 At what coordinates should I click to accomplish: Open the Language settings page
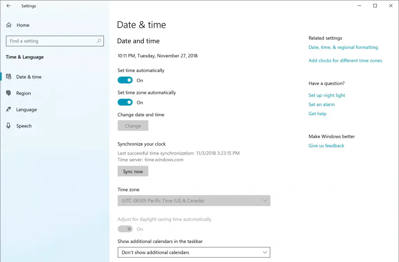(x=55, y=109)
